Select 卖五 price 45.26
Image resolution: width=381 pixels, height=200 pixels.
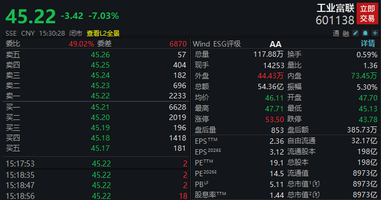[x=100, y=55]
